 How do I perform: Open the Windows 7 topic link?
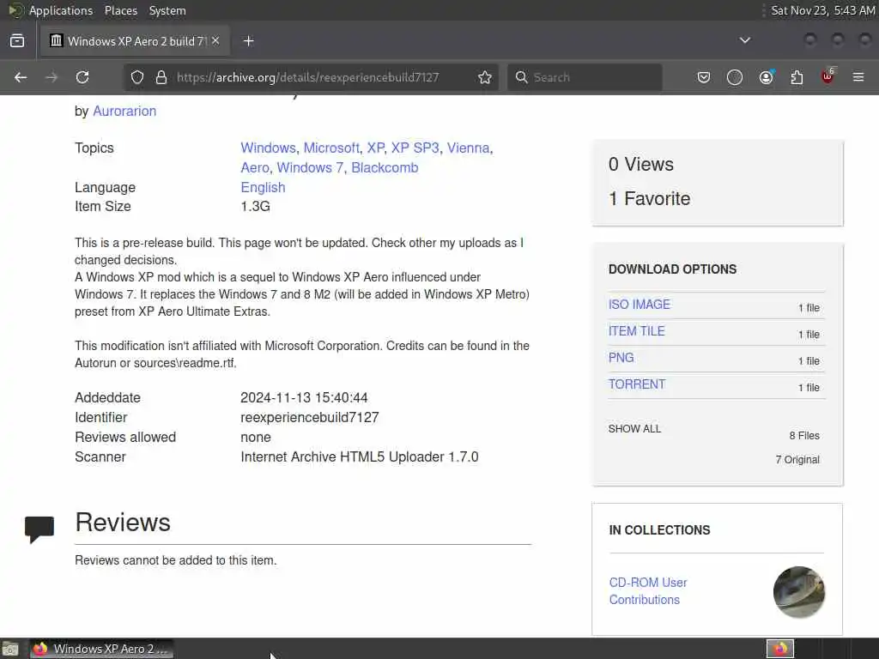(310, 167)
